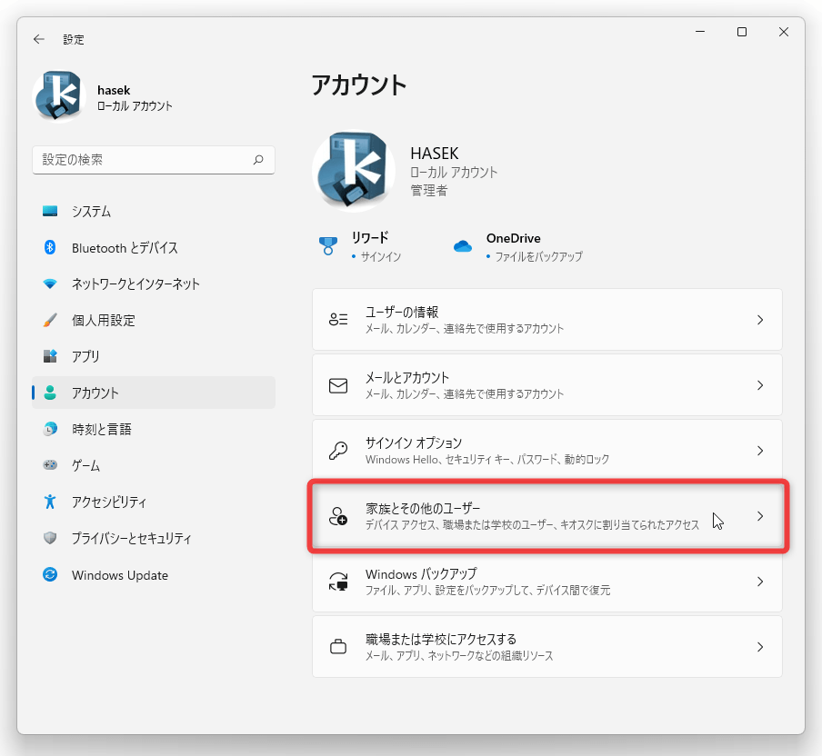Open the サインイン オプション title
Screen dimensions: 822x756
413,443
